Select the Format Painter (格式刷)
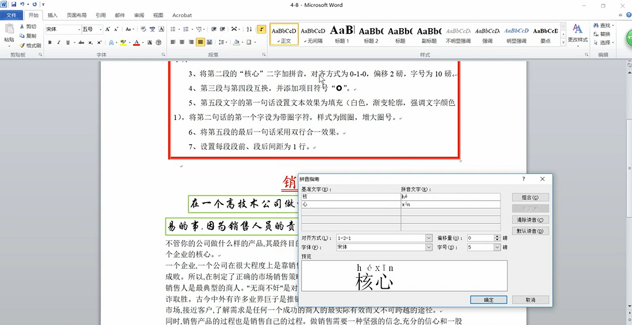The image size is (632, 325). click(30, 45)
